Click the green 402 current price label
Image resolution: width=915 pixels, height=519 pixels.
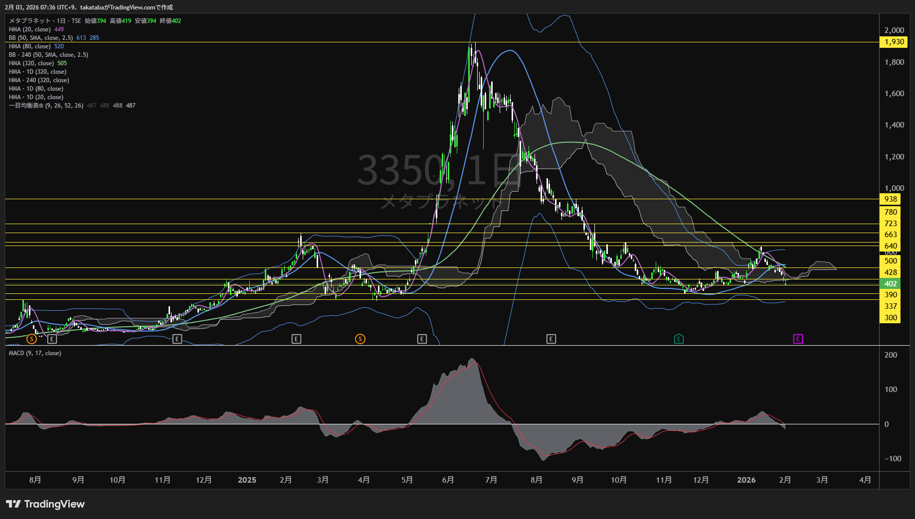(891, 284)
